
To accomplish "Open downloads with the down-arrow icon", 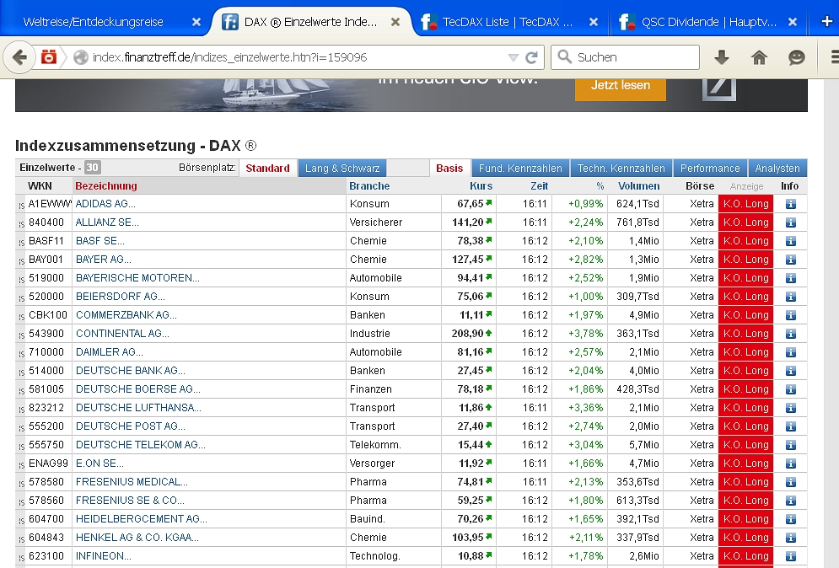I will tap(722, 56).
